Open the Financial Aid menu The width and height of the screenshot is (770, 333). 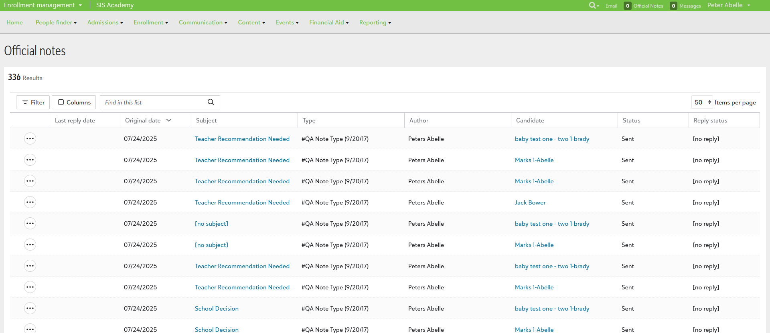328,22
